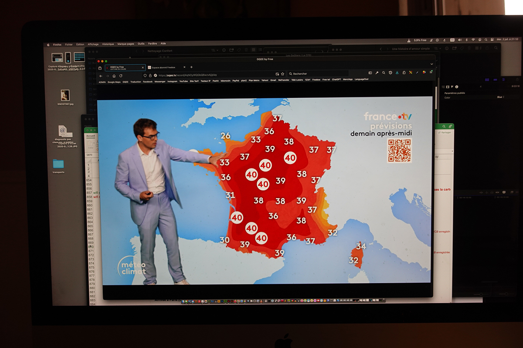This screenshot has height=348, width=523.
Task: Bookmark this page with the star icon
Action: [282, 74]
